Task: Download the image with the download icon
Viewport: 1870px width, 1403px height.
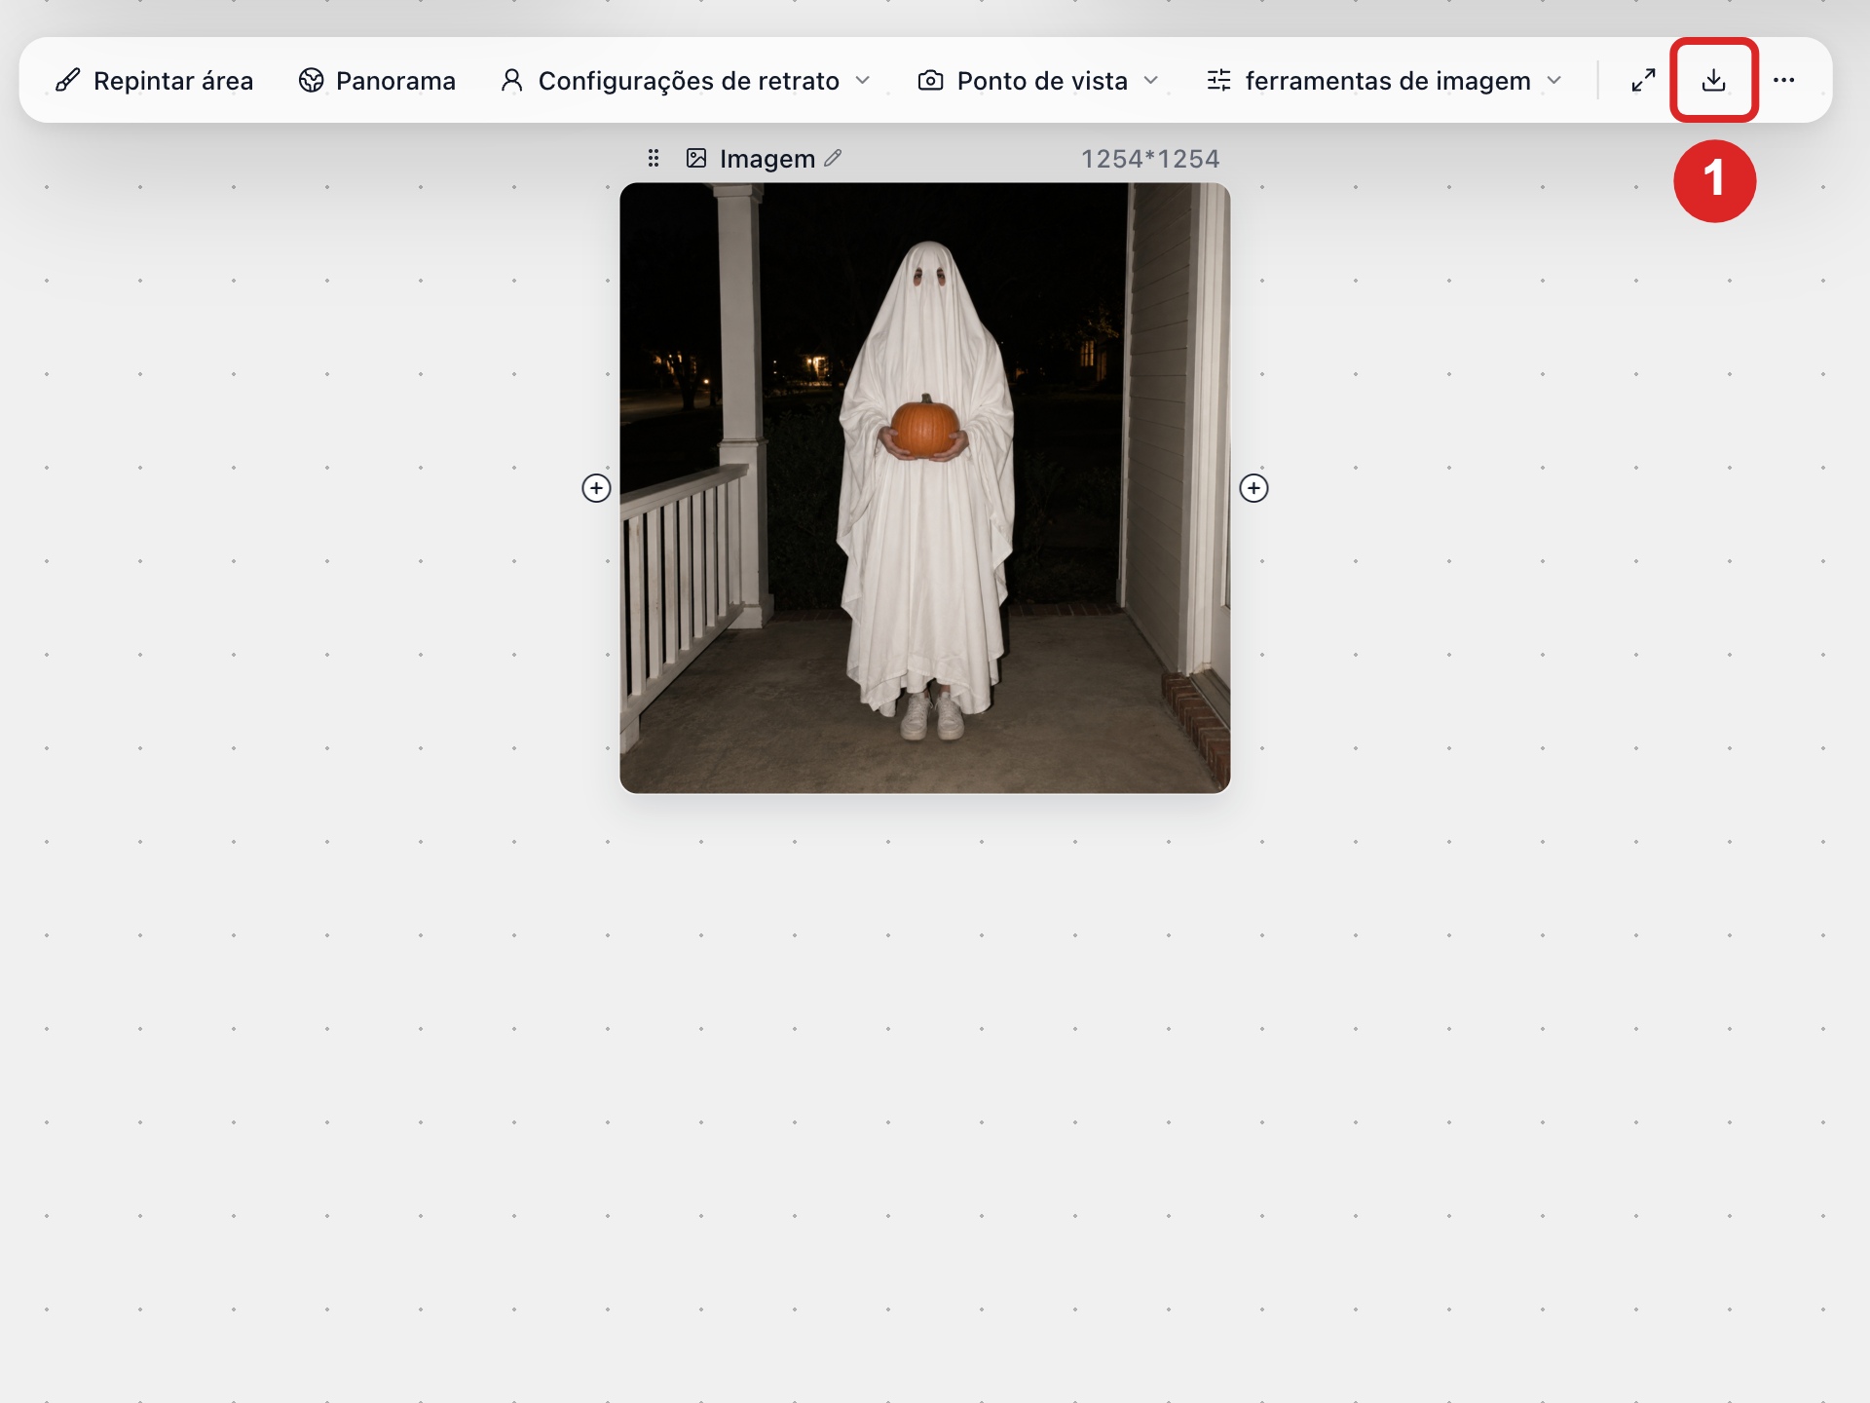Action: click(x=1714, y=81)
